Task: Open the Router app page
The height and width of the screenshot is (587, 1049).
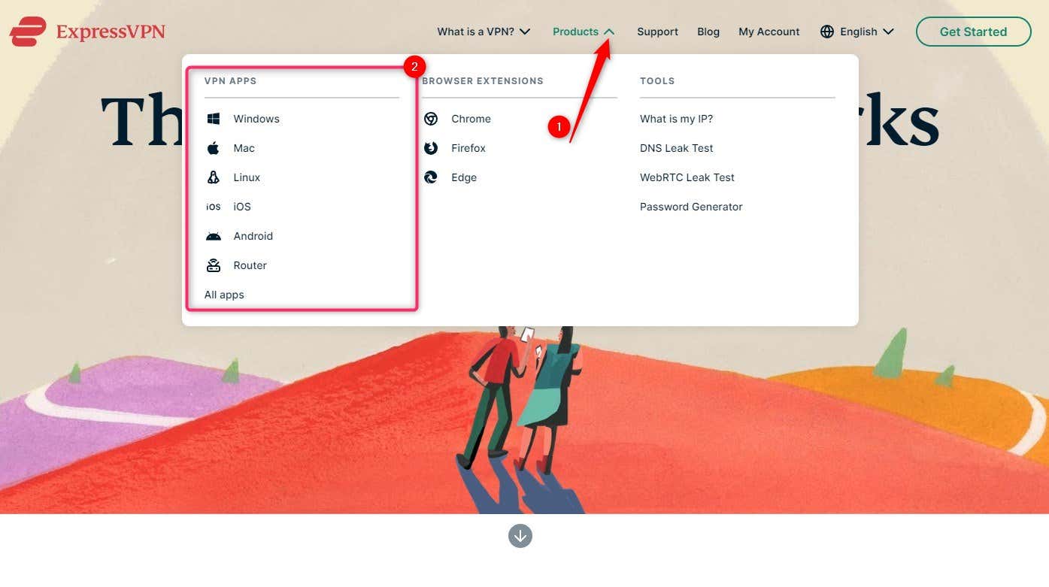Action: (x=250, y=265)
